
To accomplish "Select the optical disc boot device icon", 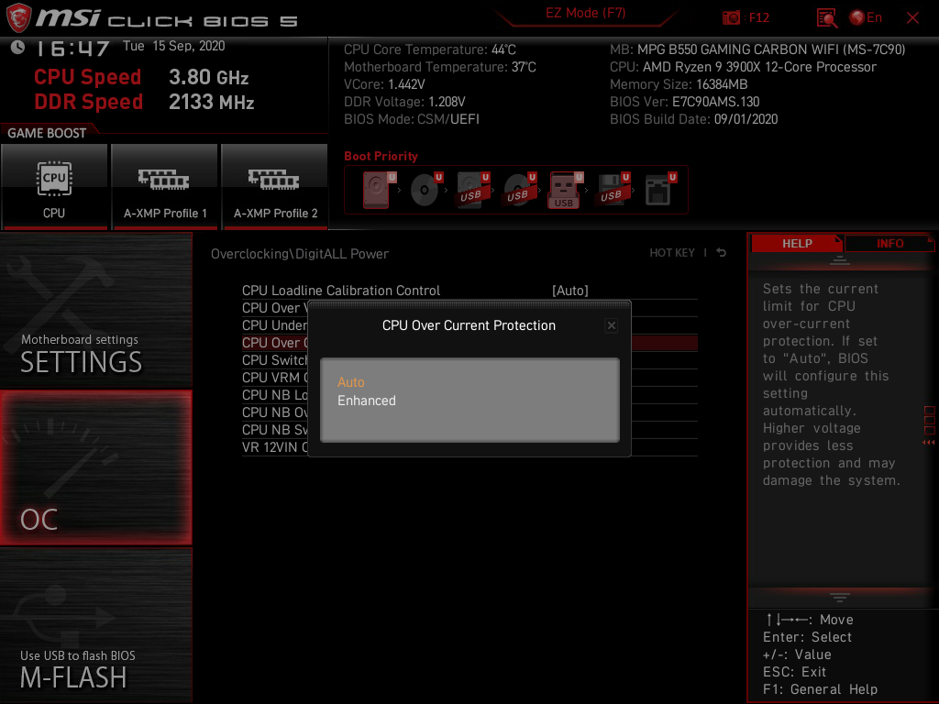I will pos(425,190).
